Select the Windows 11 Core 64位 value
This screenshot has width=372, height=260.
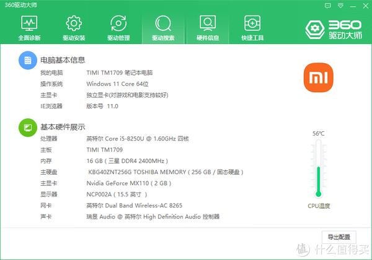(x=117, y=84)
